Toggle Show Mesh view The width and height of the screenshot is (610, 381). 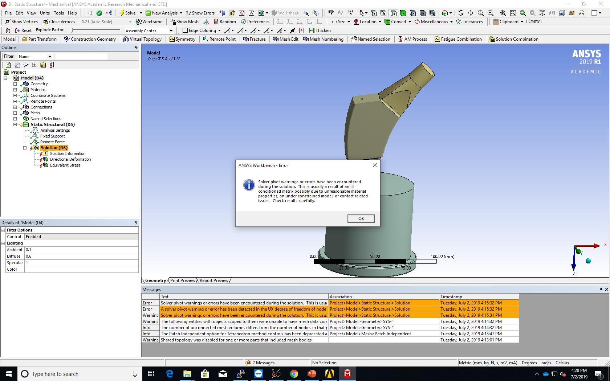pos(184,22)
